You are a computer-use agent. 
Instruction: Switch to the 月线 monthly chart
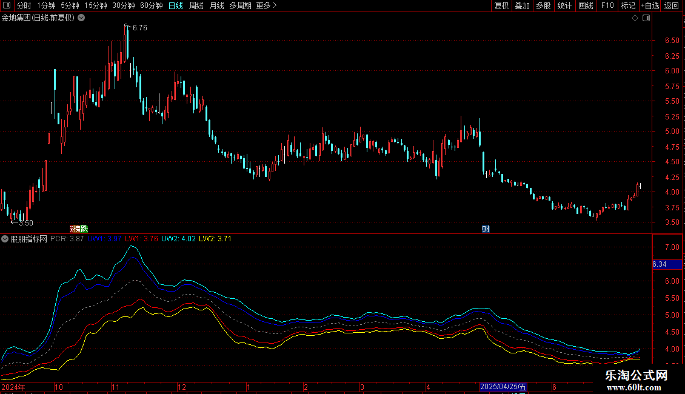(216, 5)
